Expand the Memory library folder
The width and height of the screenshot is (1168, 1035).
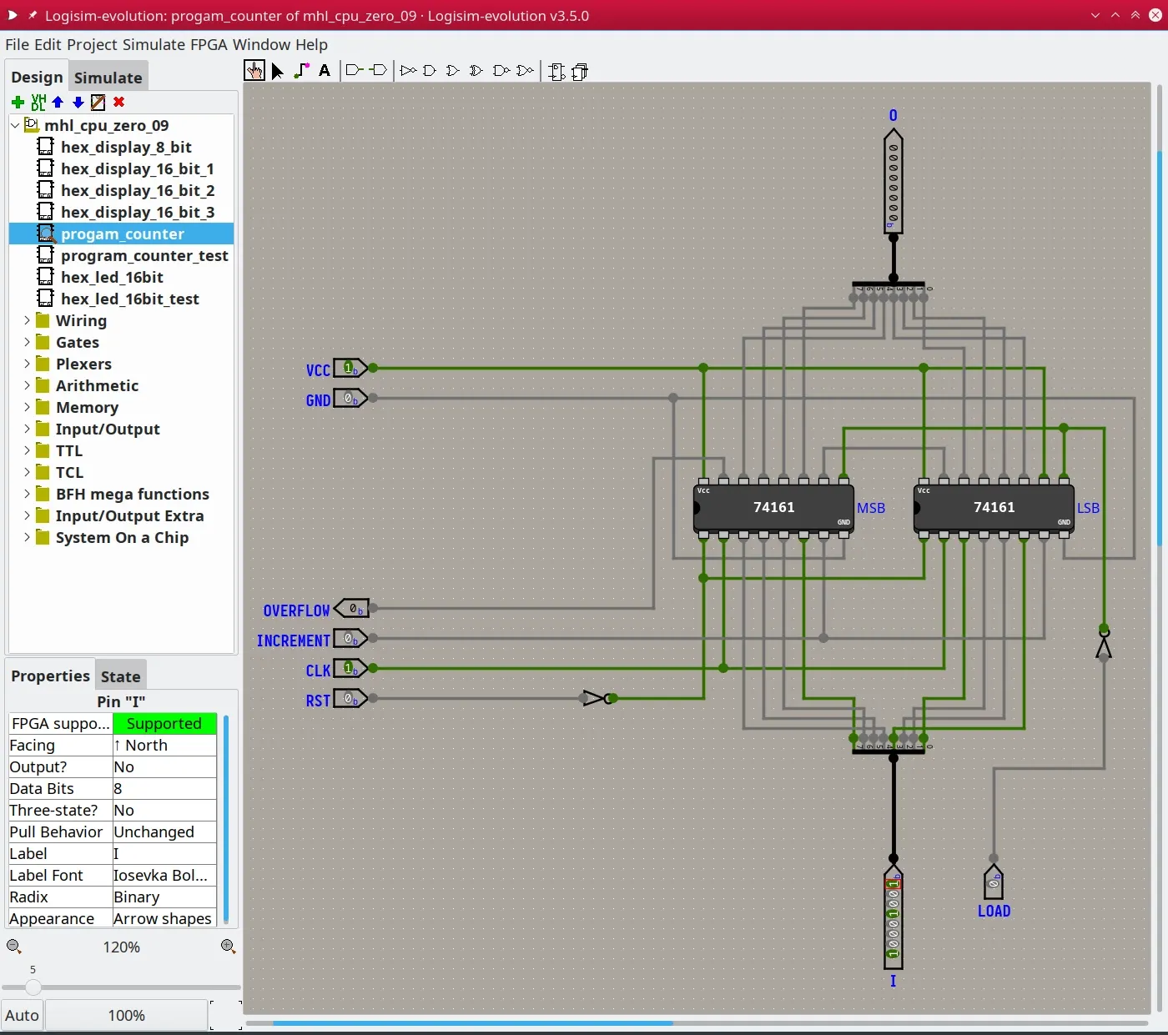[x=27, y=407]
